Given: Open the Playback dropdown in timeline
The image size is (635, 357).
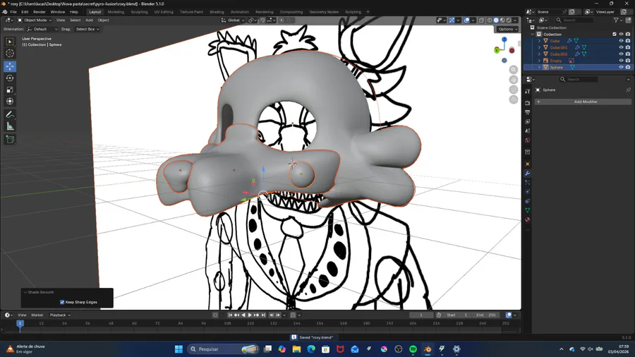Looking at the screenshot, I should pos(60,315).
